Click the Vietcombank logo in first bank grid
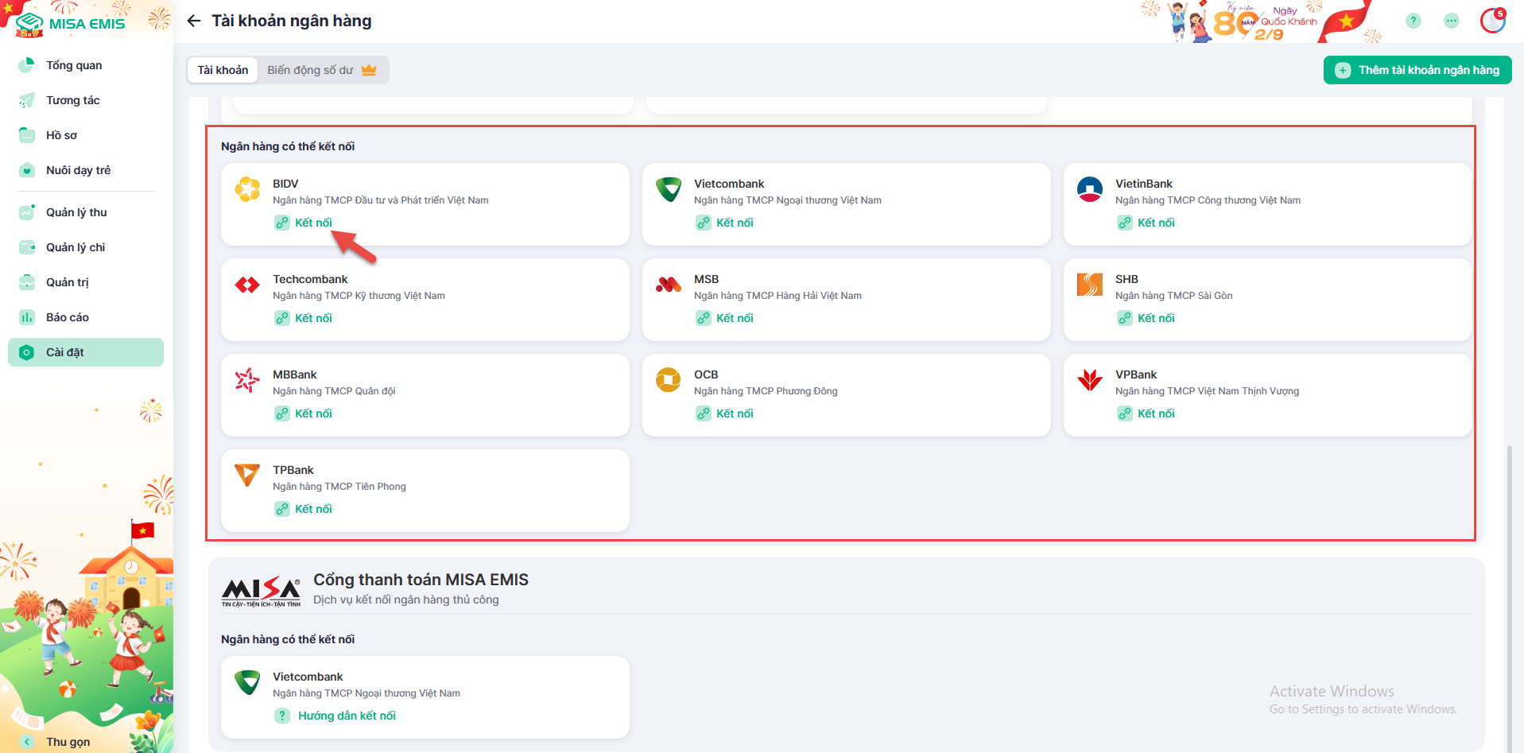The width and height of the screenshot is (1524, 753). pos(669,189)
